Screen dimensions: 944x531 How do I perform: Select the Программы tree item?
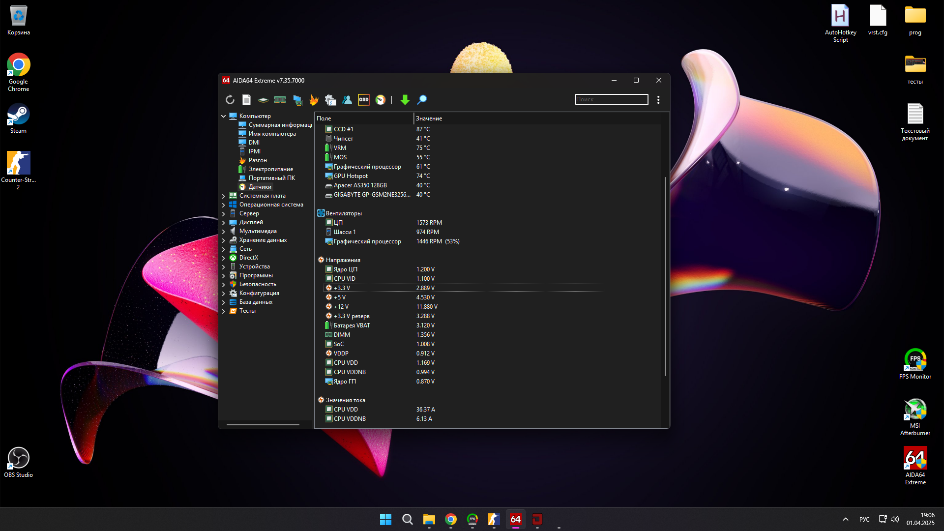(x=256, y=275)
